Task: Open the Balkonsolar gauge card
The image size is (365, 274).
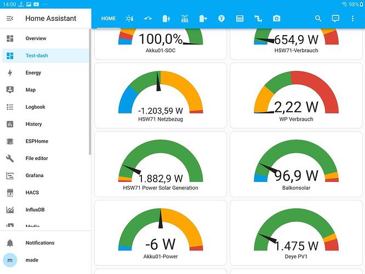Action: [296, 164]
